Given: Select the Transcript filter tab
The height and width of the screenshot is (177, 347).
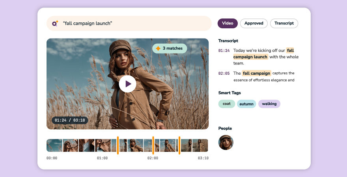Looking at the screenshot, I should (x=284, y=23).
